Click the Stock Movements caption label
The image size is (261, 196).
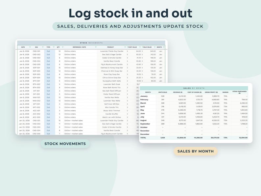[65, 144]
